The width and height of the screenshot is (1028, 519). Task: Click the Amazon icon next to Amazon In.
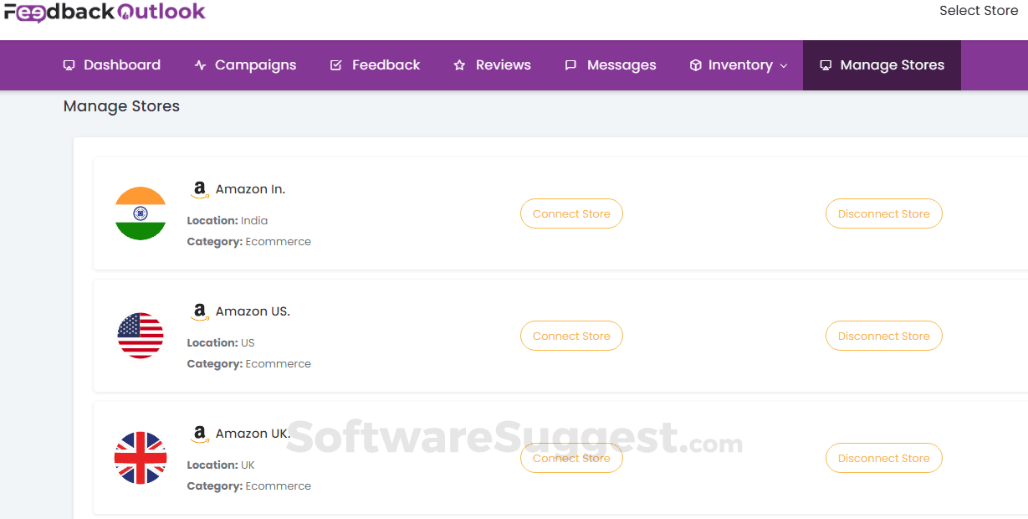(x=199, y=188)
